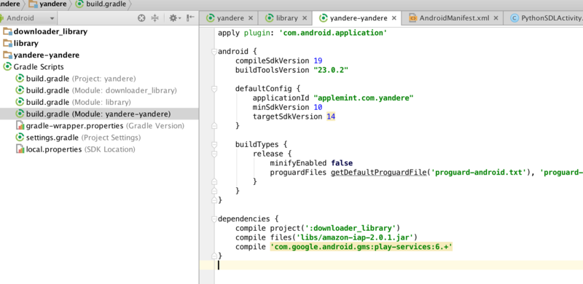Image resolution: width=583 pixels, height=284 pixels.
Task: Click the Gradle Scripts node icon
Action: coord(7,67)
